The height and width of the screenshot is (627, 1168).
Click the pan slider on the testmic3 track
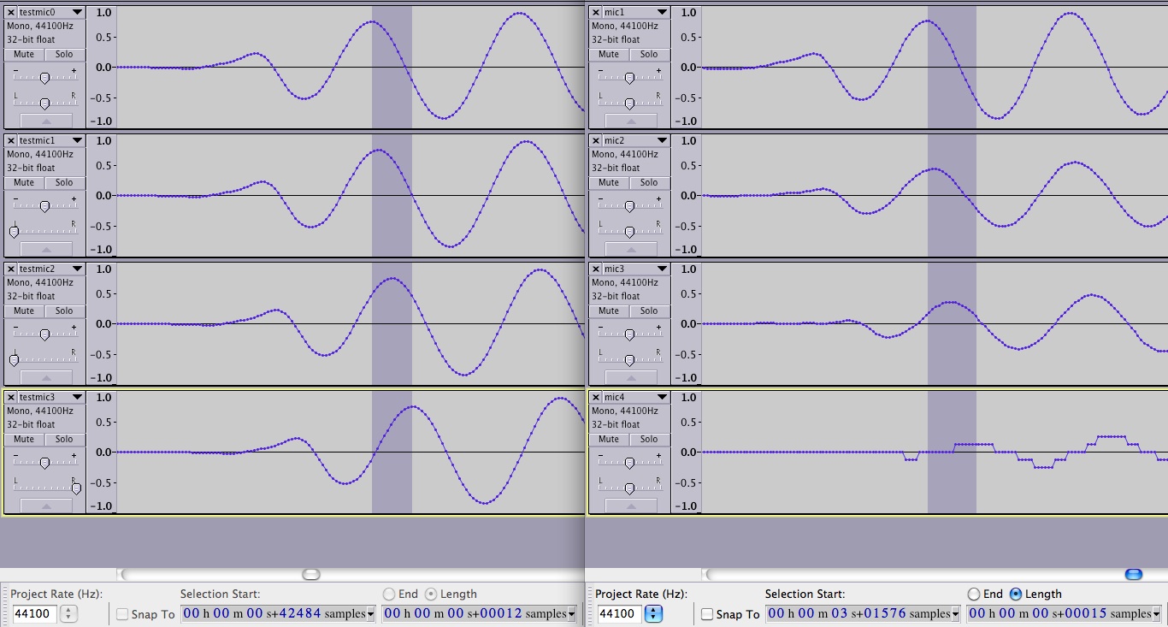[76, 488]
